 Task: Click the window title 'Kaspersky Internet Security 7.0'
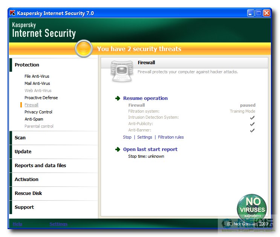55,13
